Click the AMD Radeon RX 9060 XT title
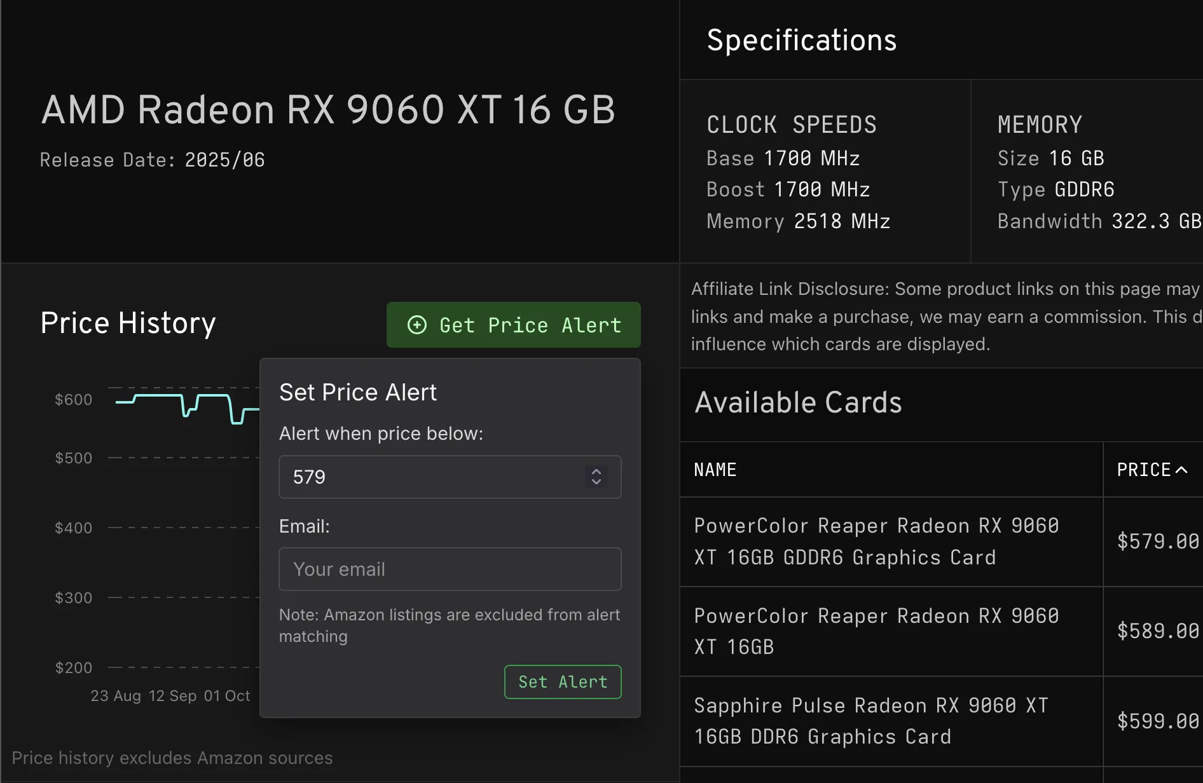This screenshot has height=783, width=1203. pyautogui.click(x=328, y=109)
